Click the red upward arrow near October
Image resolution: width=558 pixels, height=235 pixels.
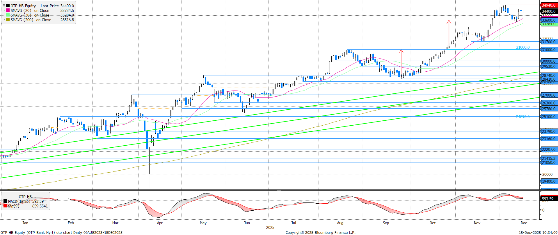(x=449, y=32)
